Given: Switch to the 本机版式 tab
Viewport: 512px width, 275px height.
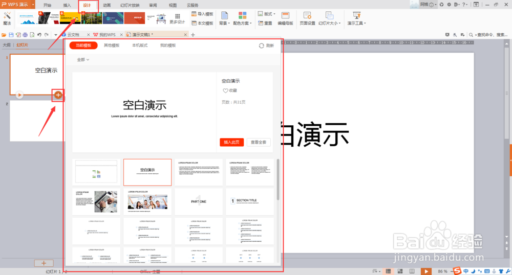Looking at the screenshot, I should coord(140,45).
